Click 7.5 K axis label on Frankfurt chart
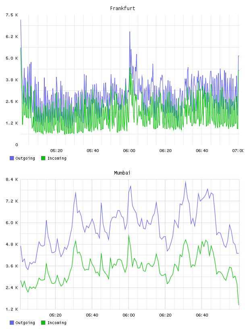 tap(12, 15)
